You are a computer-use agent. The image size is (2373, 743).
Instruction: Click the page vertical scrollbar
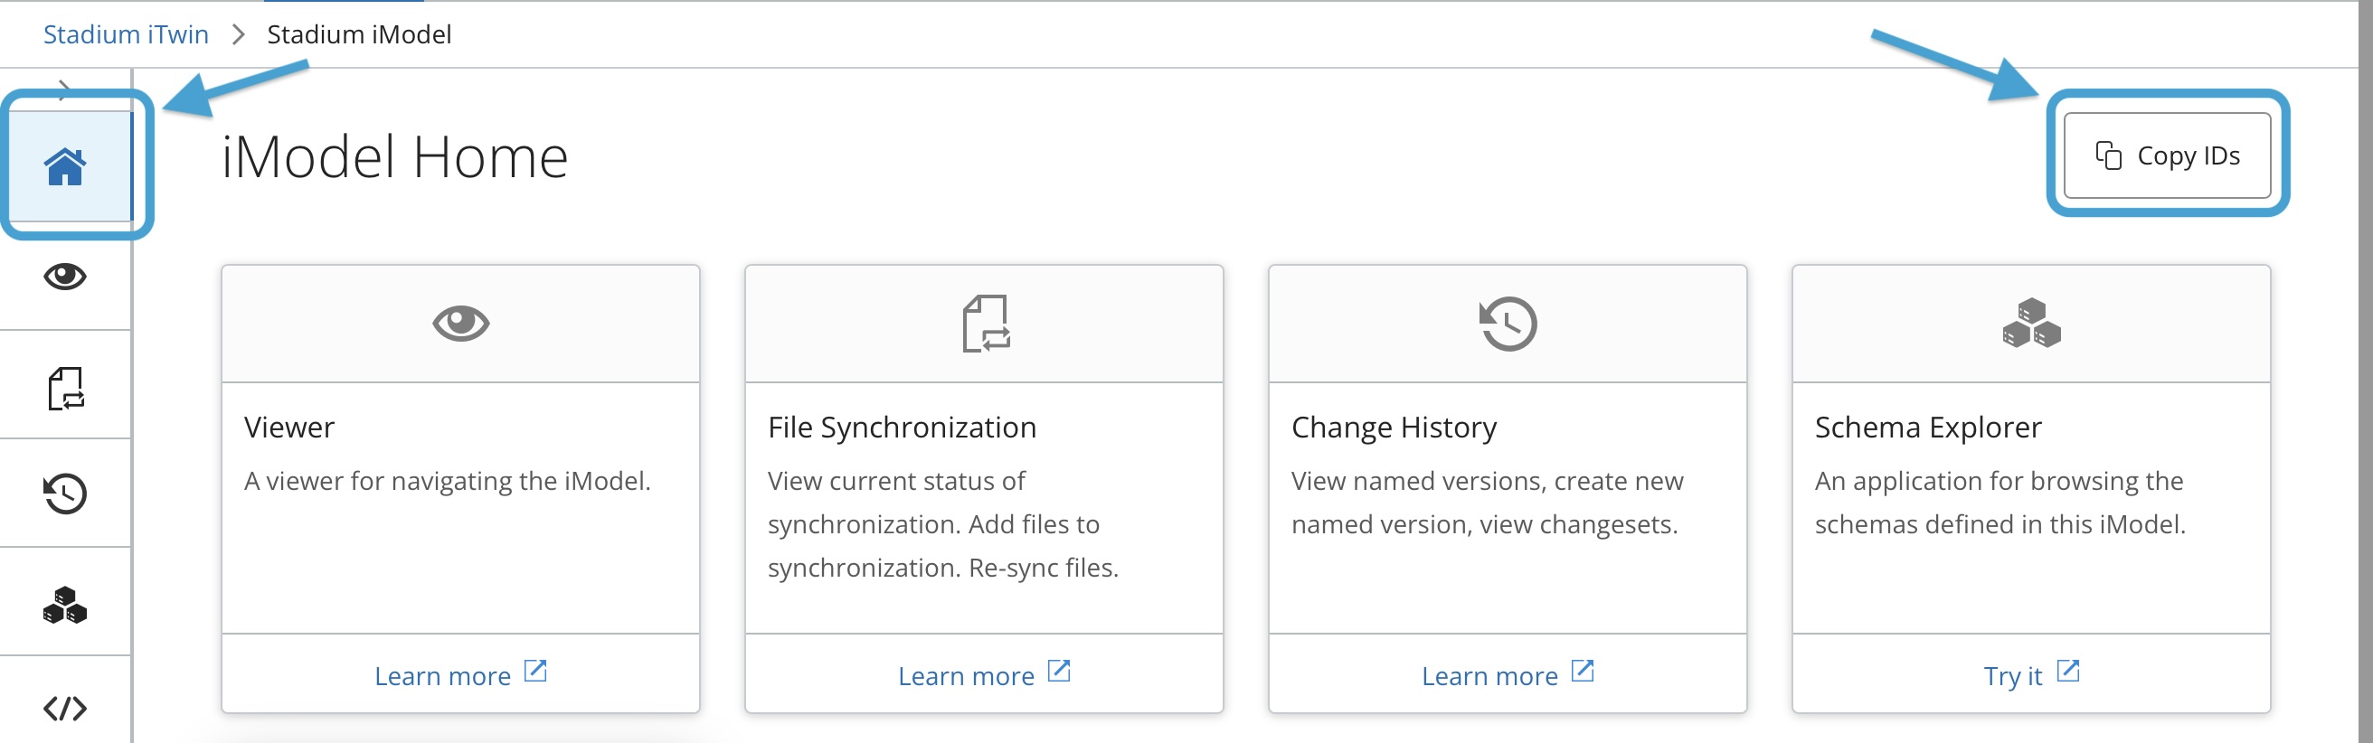point(2365,368)
